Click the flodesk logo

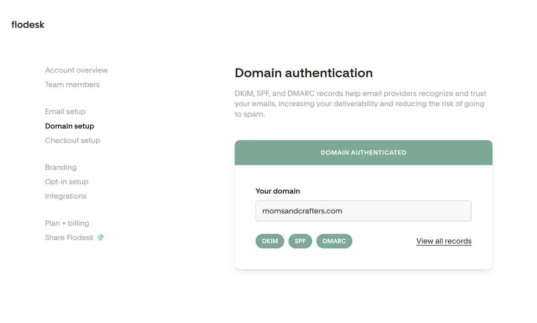coord(28,25)
